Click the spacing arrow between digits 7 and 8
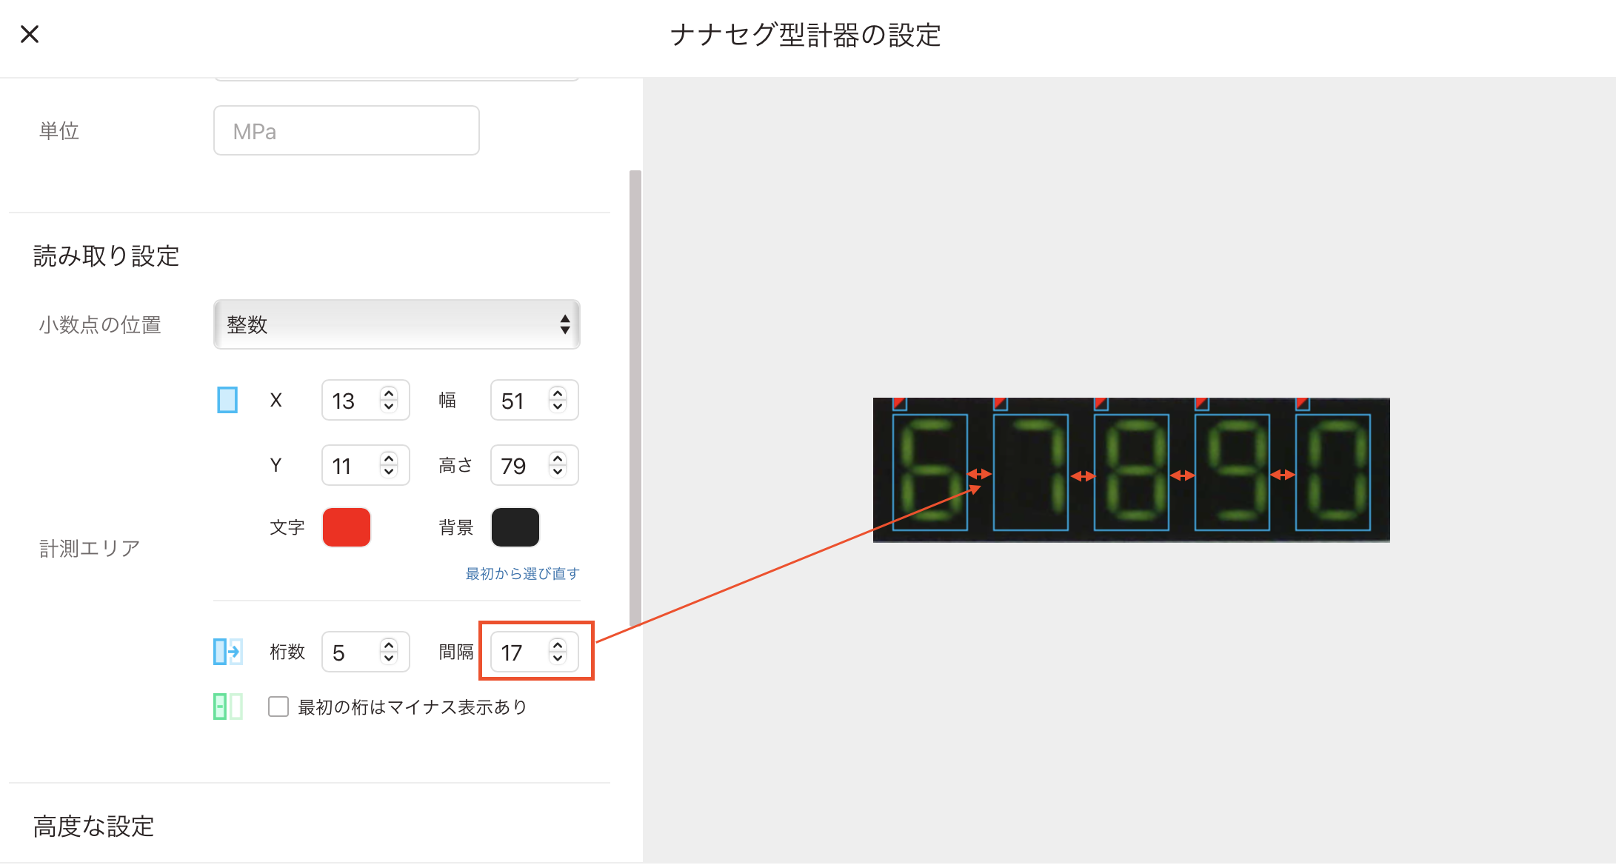This screenshot has height=865, width=1616. coord(1083,476)
